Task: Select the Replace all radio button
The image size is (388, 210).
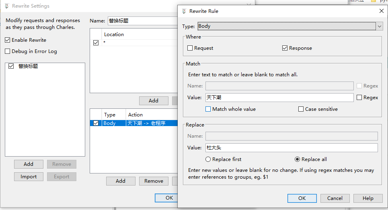Action: pos(298,159)
